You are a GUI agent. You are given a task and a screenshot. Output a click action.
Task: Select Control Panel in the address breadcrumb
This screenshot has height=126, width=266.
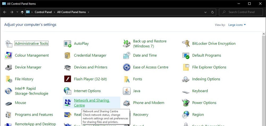[x=43, y=12]
